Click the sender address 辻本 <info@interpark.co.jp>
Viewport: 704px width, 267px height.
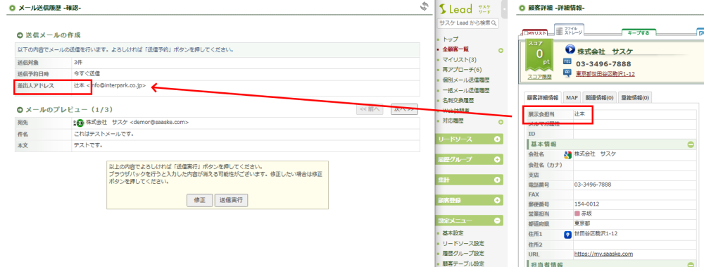pos(110,85)
